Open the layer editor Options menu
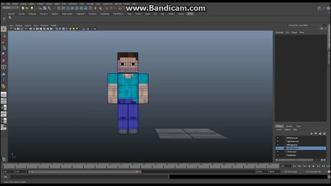Viewport: 331px width, 186px height. tap(288, 130)
